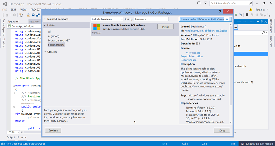
Task: Click the Navigate Backward toolbar arrow
Action: tap(7, 15)
